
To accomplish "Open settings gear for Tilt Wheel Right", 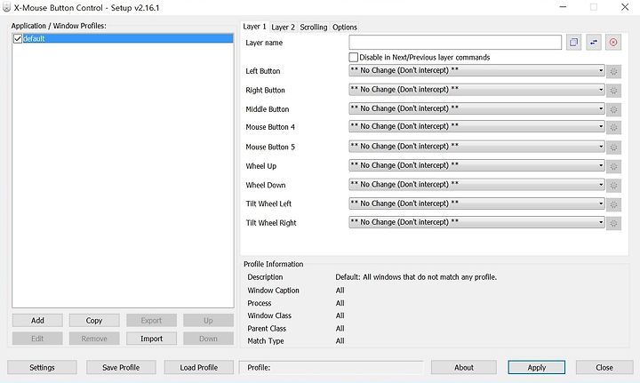I will pyautogui.click(x=613, y=223).
